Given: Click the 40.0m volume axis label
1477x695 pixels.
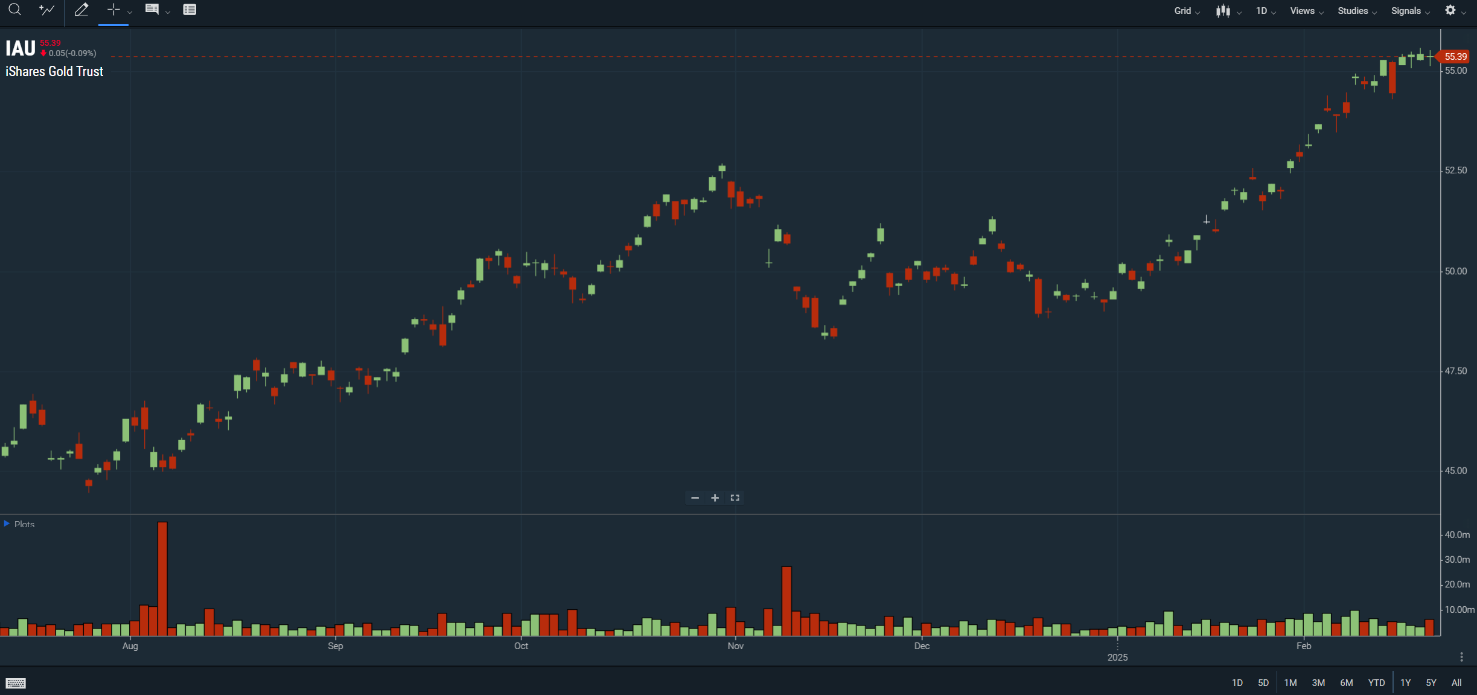Looking at the screenshot, I should click(1457, 534).
